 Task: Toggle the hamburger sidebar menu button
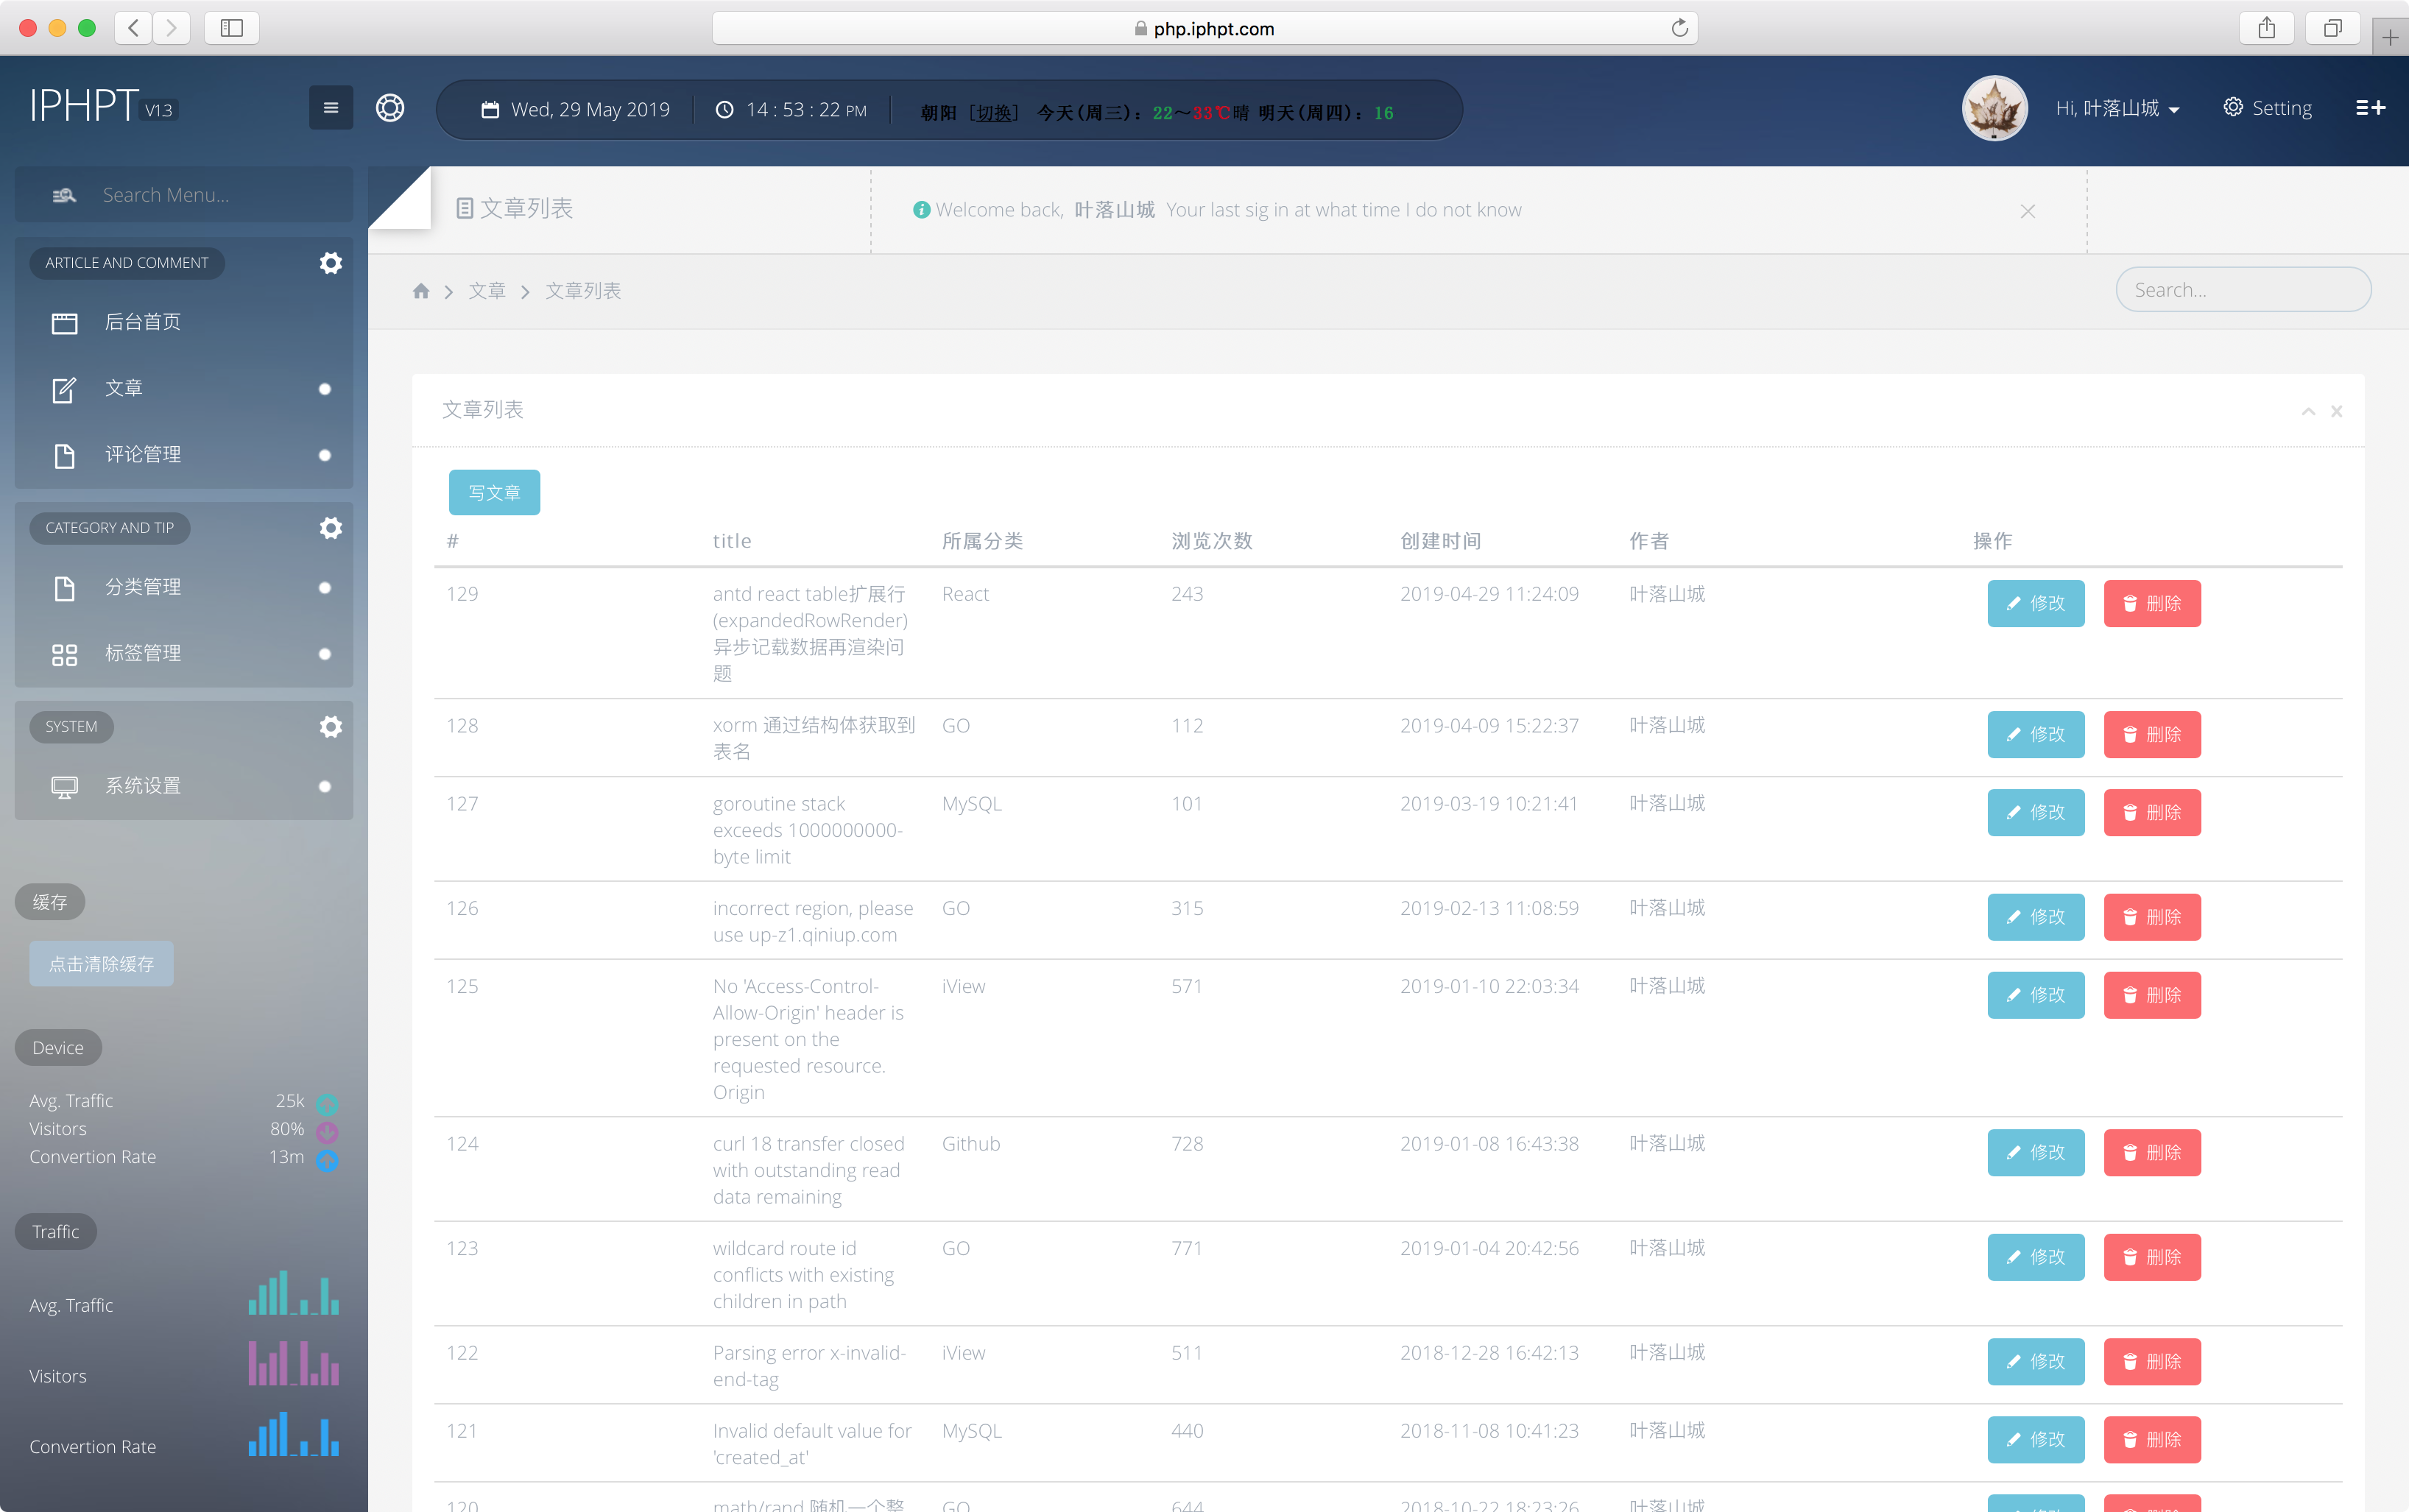tap(330, 108)
